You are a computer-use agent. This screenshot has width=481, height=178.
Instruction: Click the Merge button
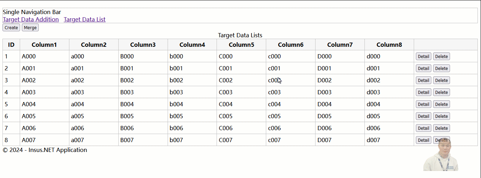tap(30, 27)
